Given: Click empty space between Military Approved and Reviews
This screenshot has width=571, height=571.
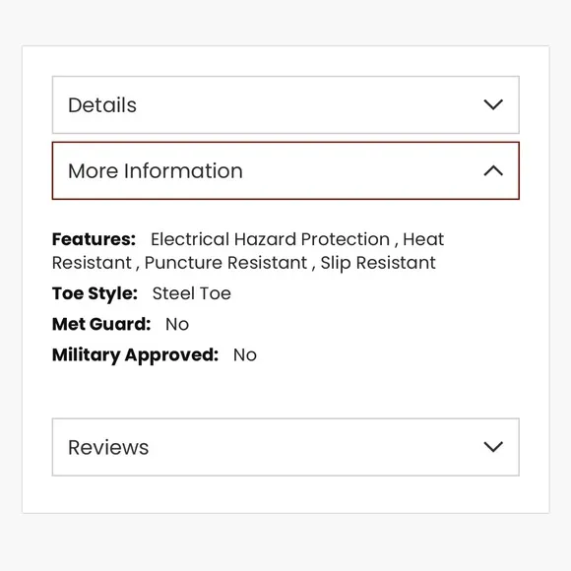Looking at the screenshot, I should click(285, 392).
